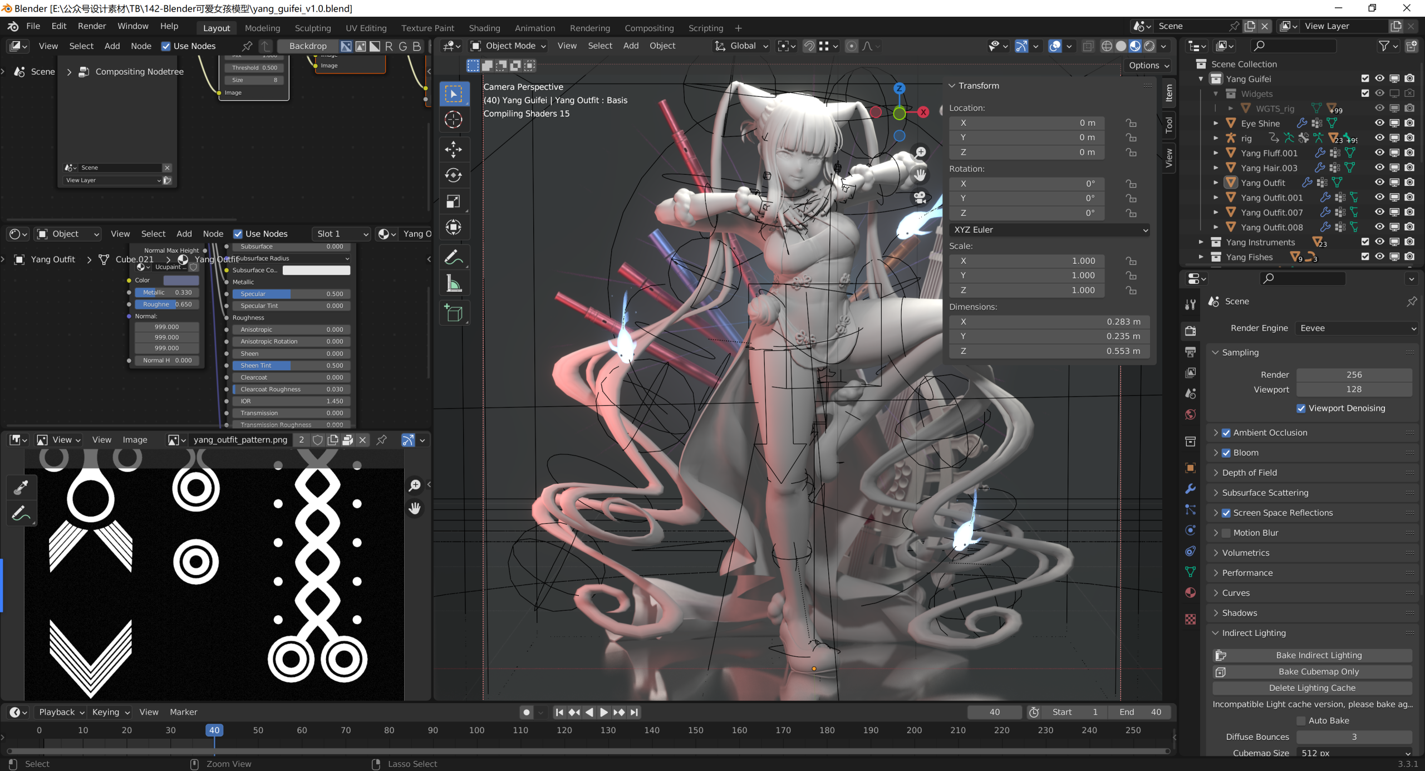The height and width of the screenshot is (771, 1425).
Task: Open the Render properties tab icon
Action: (x=1191, y=331)
